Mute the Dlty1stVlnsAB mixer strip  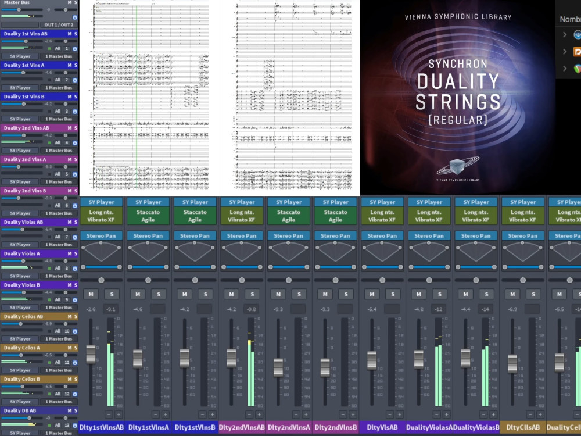tap(91, 294)
